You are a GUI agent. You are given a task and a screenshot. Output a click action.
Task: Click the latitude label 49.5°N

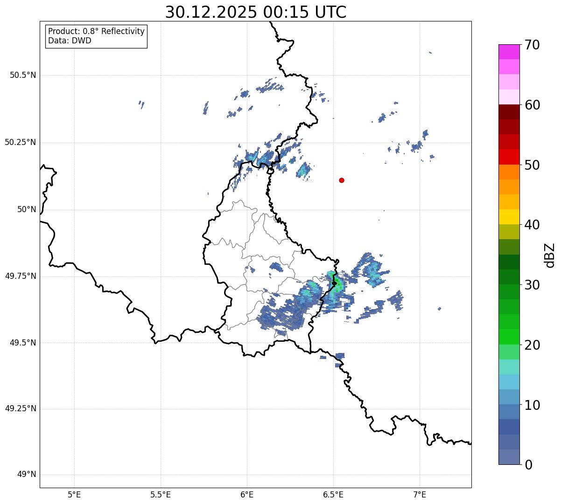pyautogui.click(x=23, y=343)
